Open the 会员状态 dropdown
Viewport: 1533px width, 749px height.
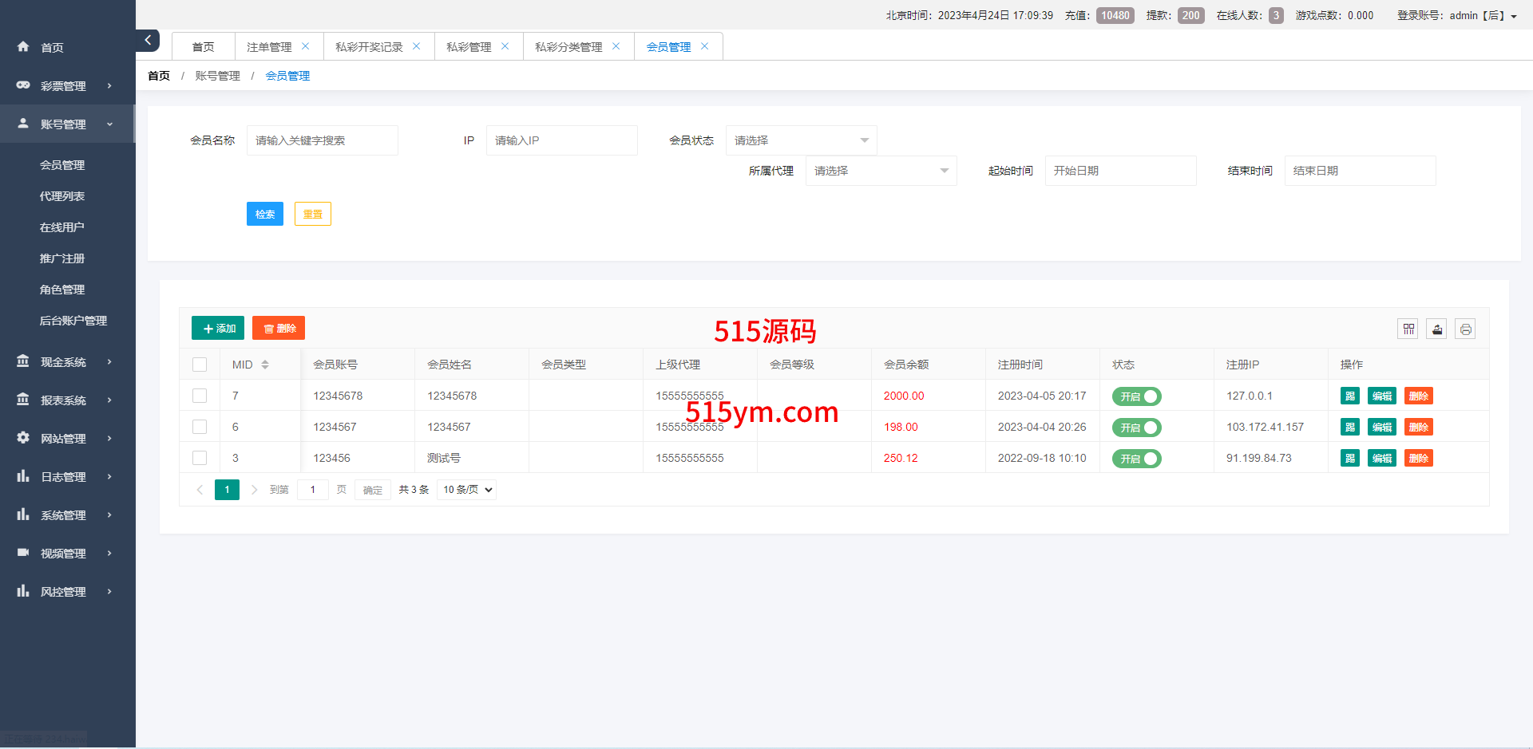801,140
